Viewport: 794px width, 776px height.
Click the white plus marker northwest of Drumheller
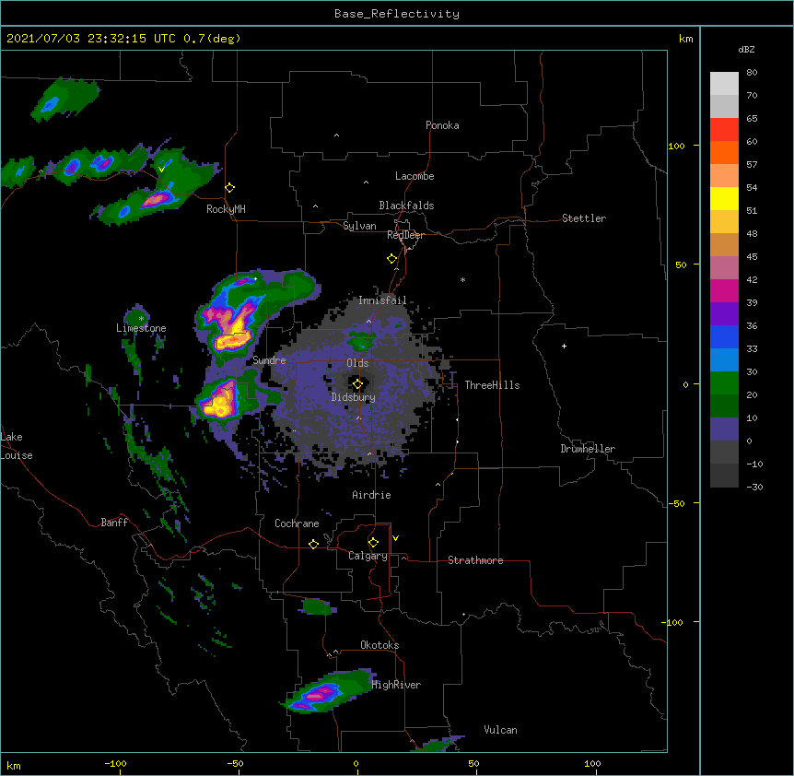564,346
